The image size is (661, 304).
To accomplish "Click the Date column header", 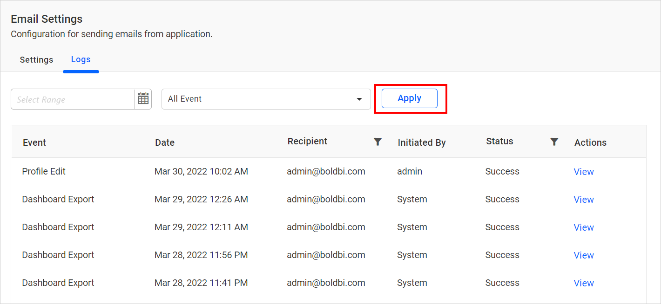I will (165, 142).
